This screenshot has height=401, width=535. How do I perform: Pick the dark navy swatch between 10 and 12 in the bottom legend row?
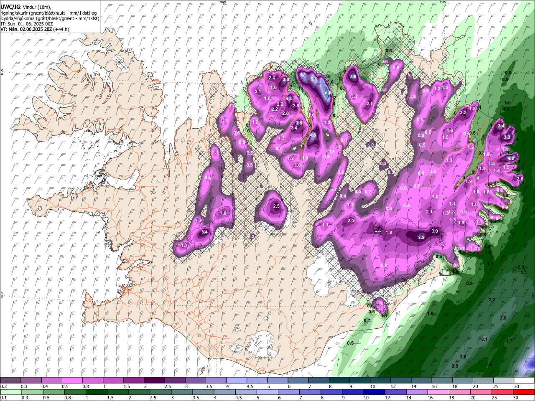(374, 392)
